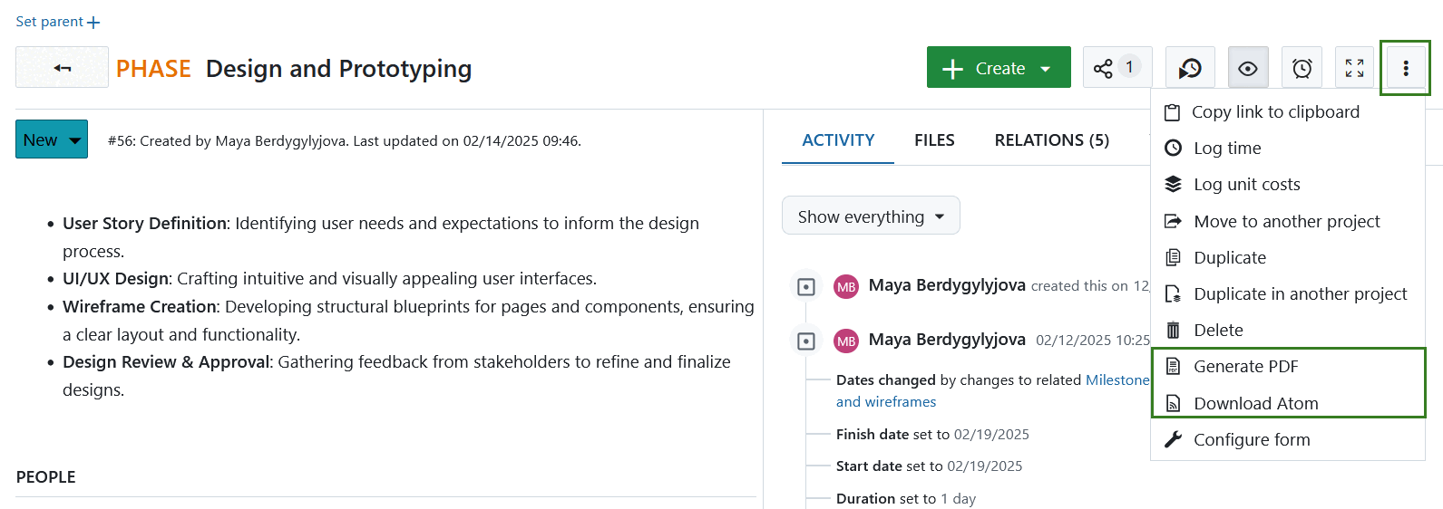
Task: Click the back arrow button
Action: pyautogui.click(x=62, y=68)
